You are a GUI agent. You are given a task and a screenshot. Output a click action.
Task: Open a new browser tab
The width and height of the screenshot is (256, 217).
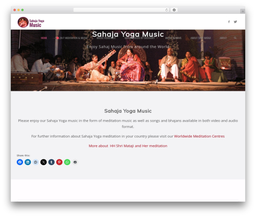click(x=243, y=11)
